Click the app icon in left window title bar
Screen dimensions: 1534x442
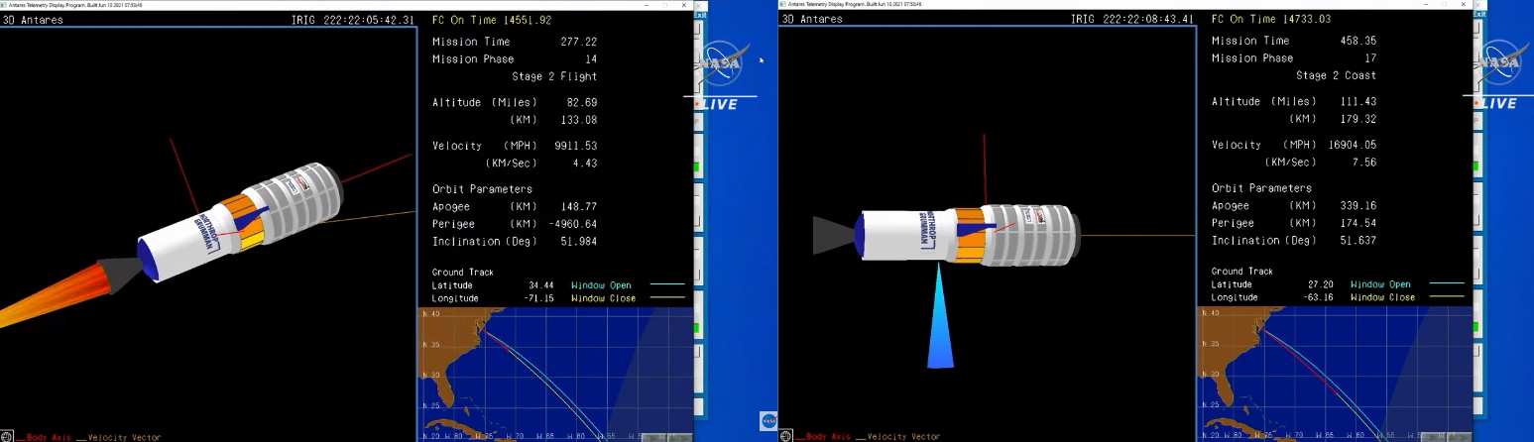pyautogui.click(x=5, y=4)
